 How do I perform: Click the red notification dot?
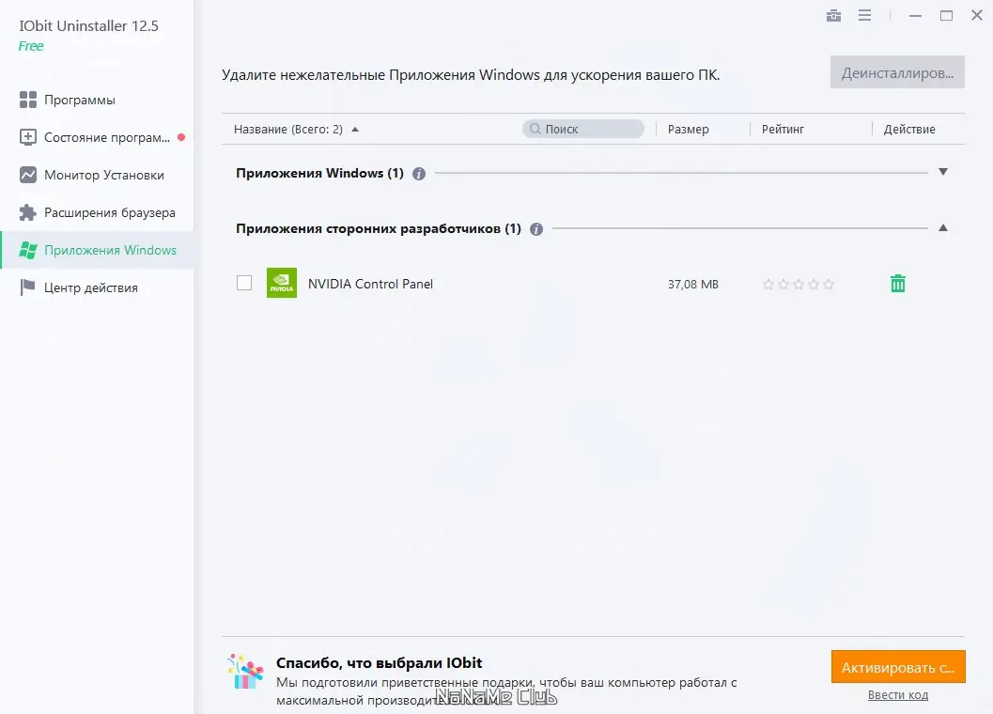tap(181, 137)
